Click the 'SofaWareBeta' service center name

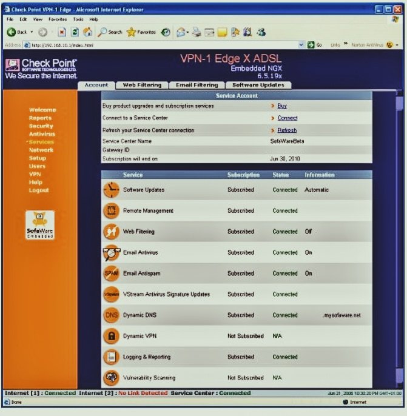pos(287,141)
